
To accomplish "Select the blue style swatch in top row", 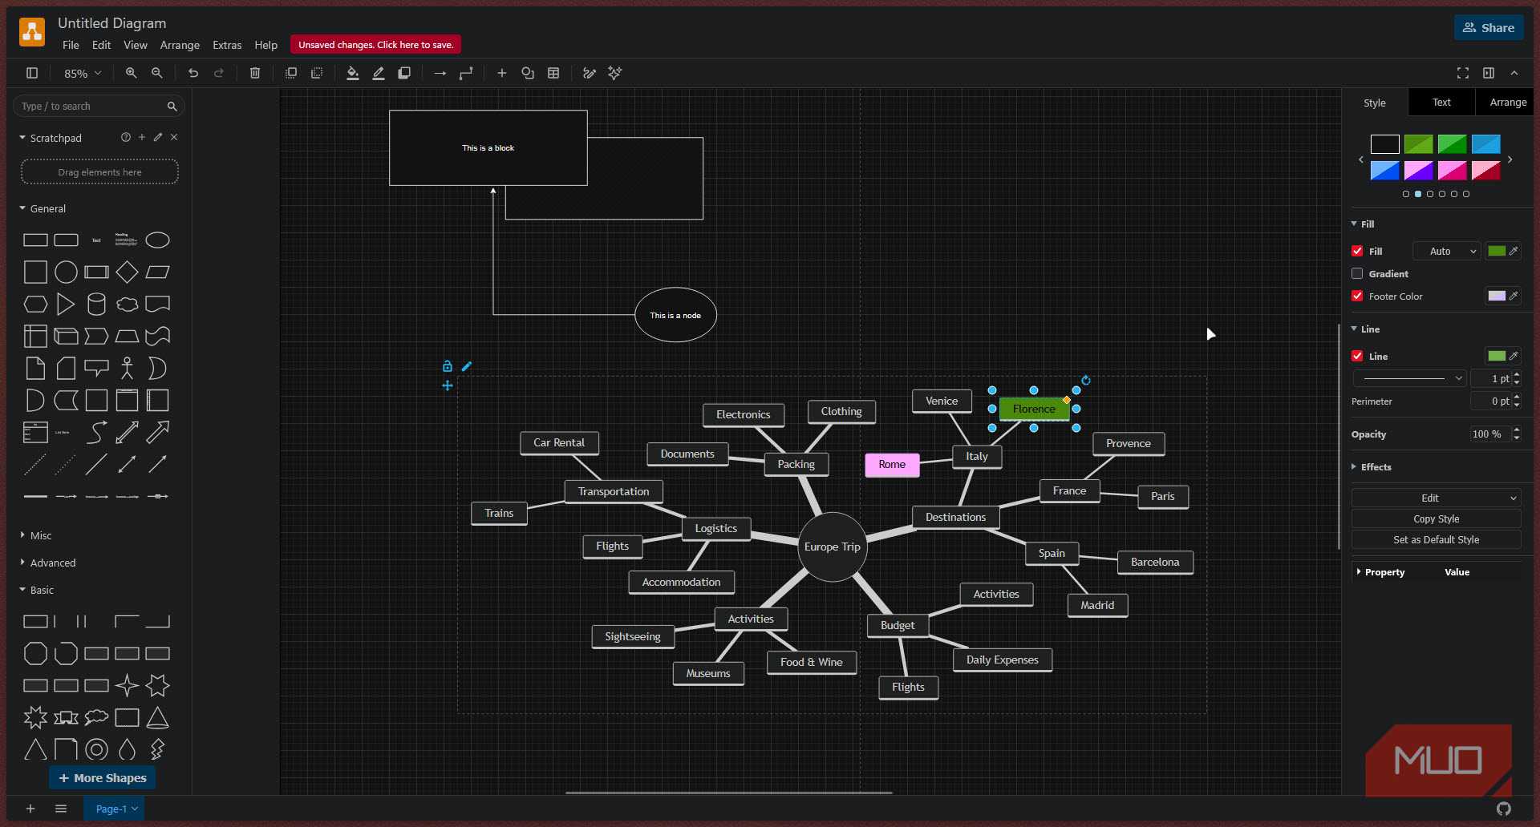I will pos(1485,144).
